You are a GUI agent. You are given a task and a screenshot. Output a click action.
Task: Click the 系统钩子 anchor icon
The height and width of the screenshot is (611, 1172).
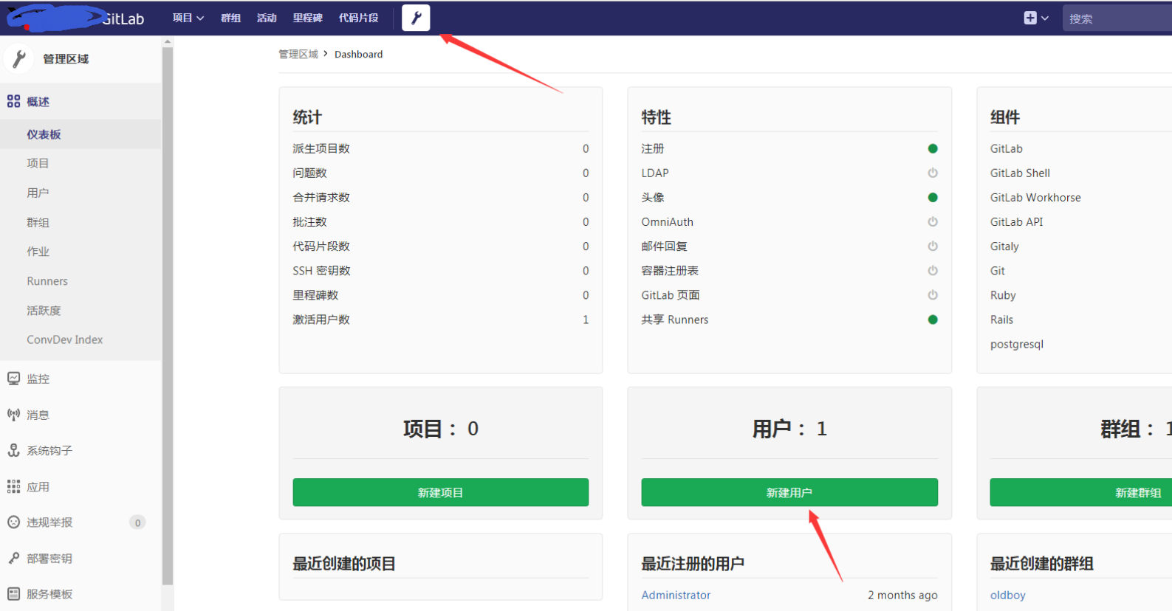[13, 450]
